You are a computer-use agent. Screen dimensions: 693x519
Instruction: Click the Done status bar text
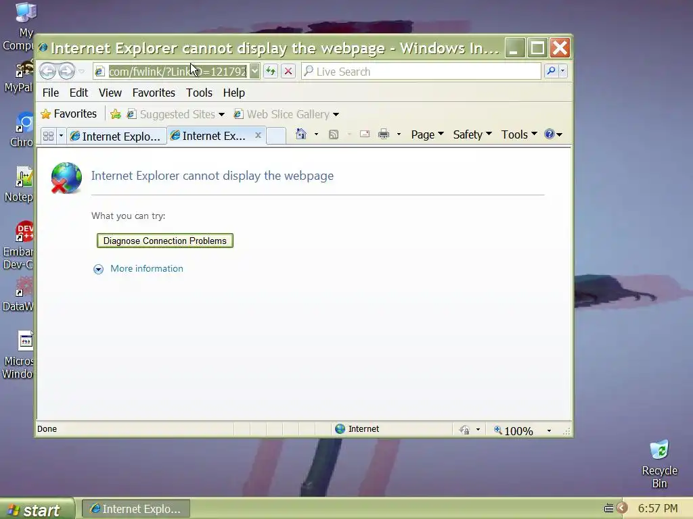click(x=47, y=429)
